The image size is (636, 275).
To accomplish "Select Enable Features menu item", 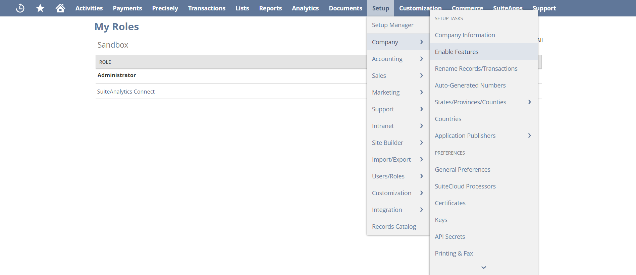I will click(x=457, y=52).
